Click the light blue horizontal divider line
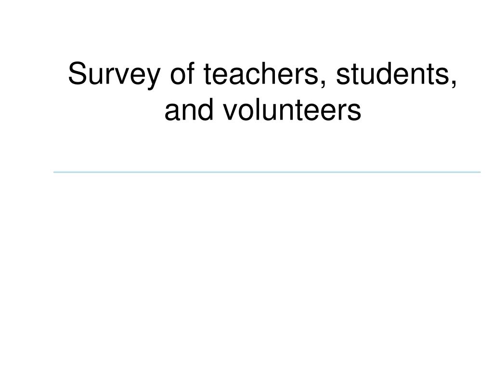This screenshot has height=369, width=493. coord(267,172)
